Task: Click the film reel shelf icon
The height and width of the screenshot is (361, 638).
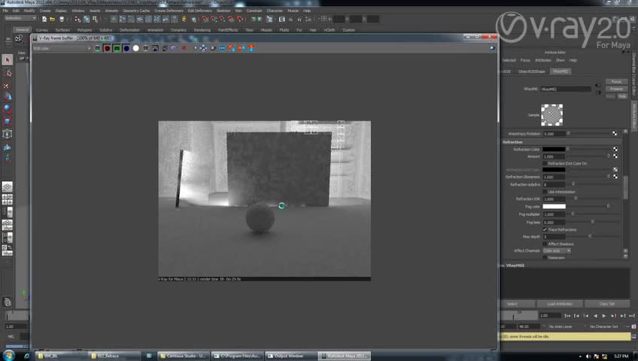Action: coord(19,38)
